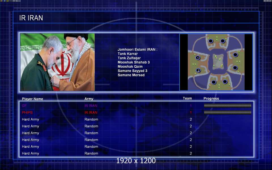Viewport: 272px width, 170px height.
Task: Click start position marker 1 on the map
Action: (x=198, y=58)
